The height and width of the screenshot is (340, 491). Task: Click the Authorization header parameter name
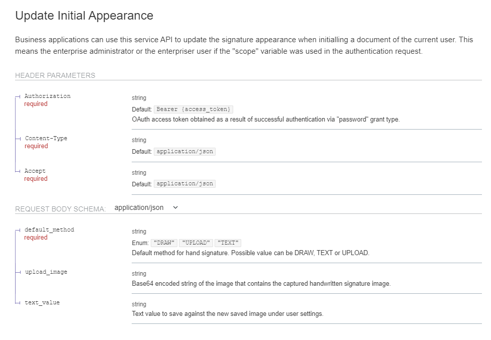point(47,96)
